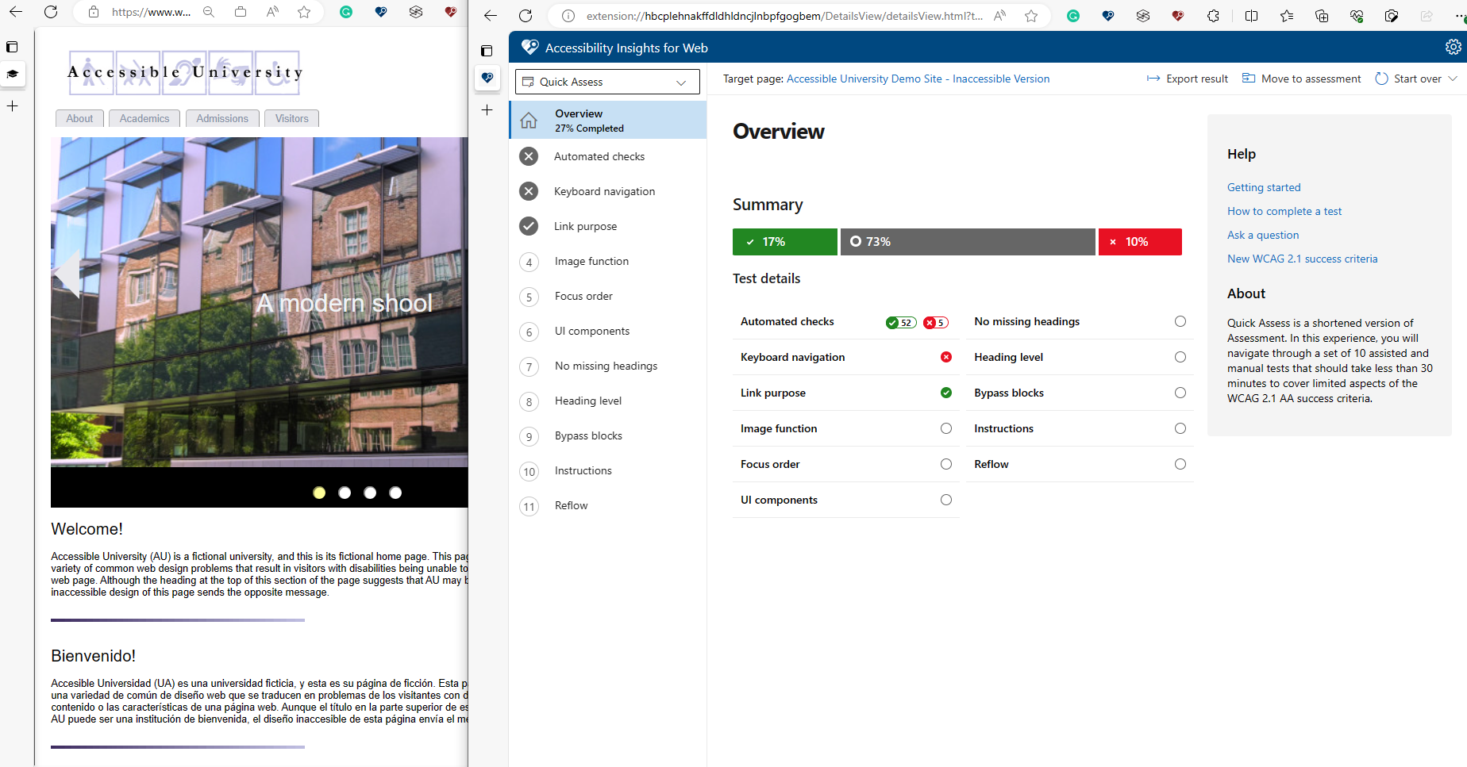The width and height of the screenshot is (1467, 767).
Task: Open Collections icon in right toolbar
Action: click(x=1322, y=16)
